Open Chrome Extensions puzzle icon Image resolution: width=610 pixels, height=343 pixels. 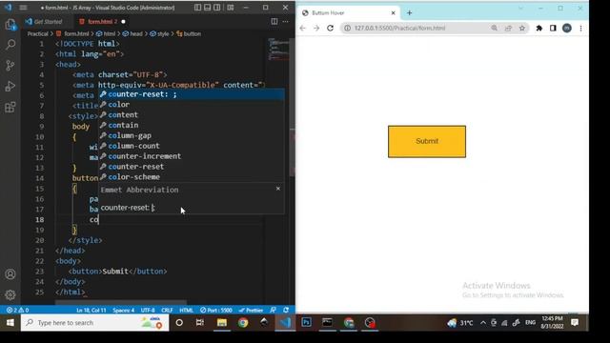click(x=539, y=28)
